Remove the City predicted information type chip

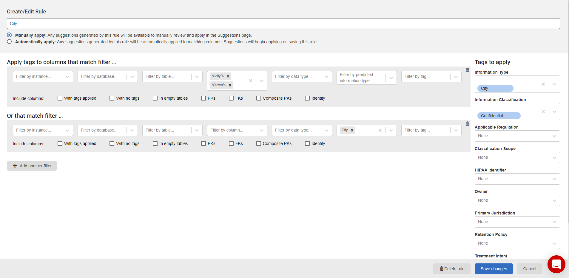[x=352, y=130]
